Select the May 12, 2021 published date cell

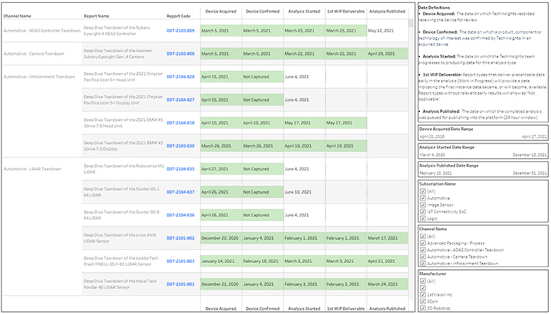coord(387,31)
